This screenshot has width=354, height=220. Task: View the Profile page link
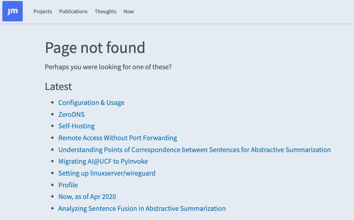tap(68, 185)
